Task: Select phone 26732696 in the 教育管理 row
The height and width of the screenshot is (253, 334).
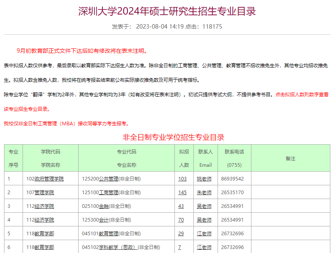Action: (232, 233)
